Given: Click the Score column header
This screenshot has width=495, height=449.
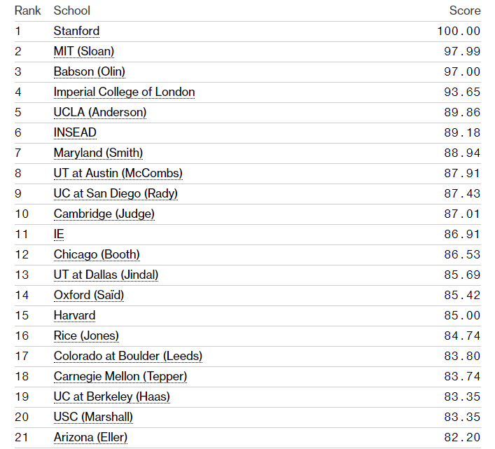Looking at the screenshot, I should [x=464, y=11].
